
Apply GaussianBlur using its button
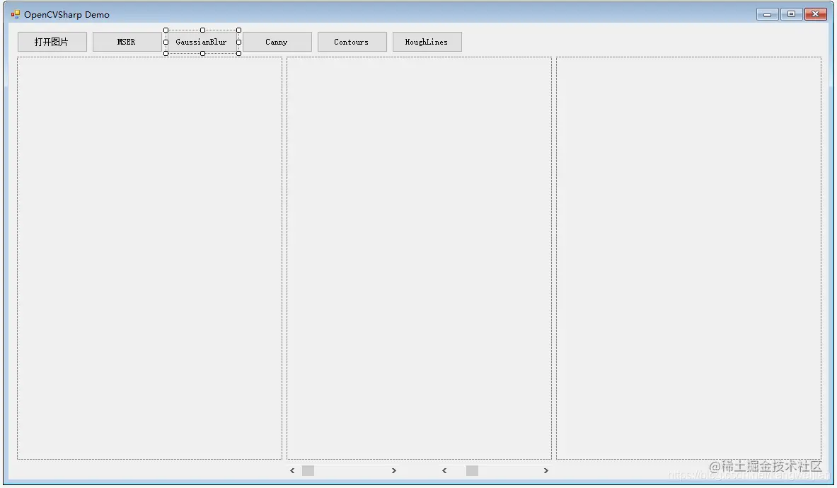click(x=202, y=41)
